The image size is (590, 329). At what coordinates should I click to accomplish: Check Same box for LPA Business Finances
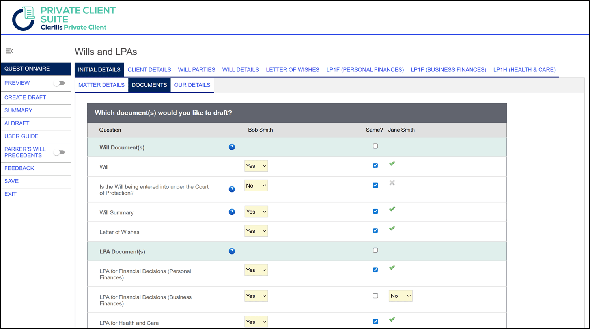(x=375, y=296)
